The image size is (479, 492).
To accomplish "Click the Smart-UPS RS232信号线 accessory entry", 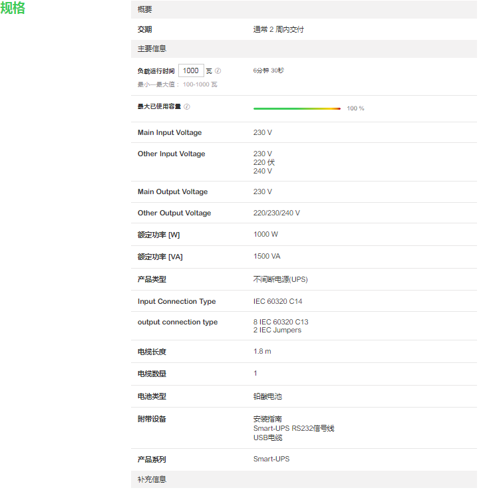I will 293,429.
